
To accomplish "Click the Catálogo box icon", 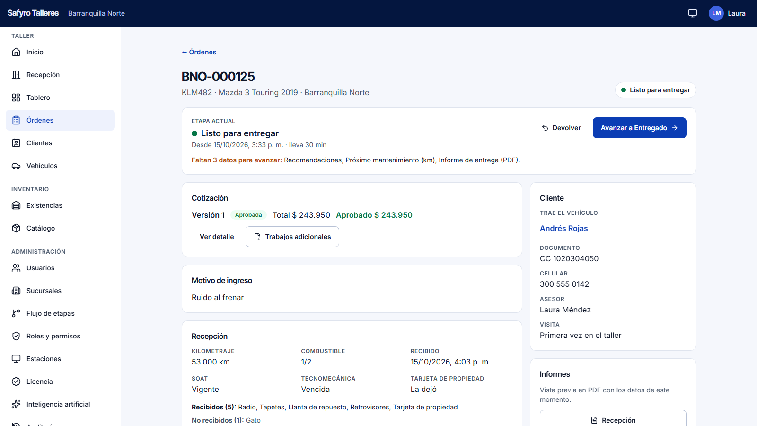I will [16, 228].
